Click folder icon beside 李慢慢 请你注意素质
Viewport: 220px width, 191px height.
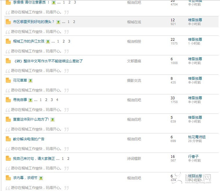tap(8, 2)
